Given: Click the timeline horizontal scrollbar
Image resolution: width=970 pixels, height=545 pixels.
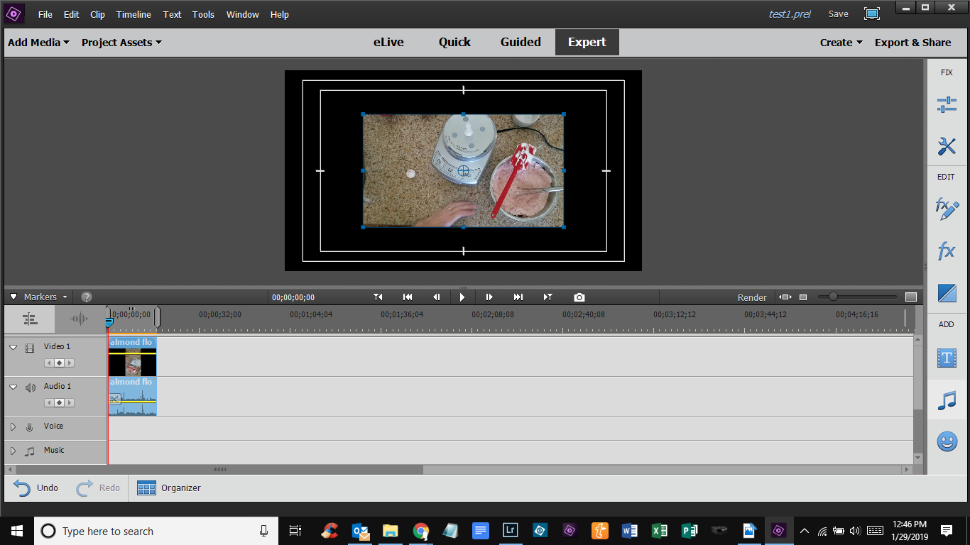Looking at the screenshot, I should coord(219,470).
